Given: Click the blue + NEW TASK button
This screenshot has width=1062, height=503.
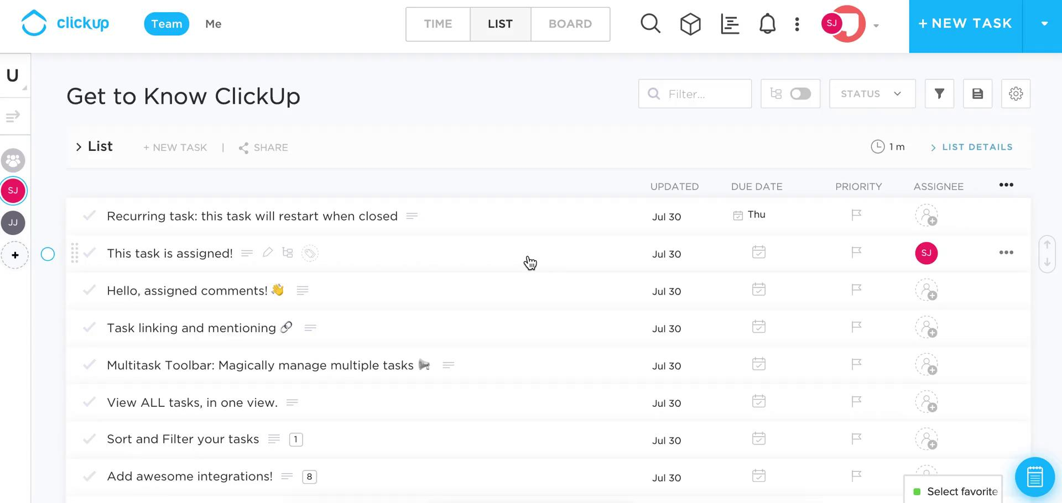Looking at the screenshot, I should tap(965, 24).
